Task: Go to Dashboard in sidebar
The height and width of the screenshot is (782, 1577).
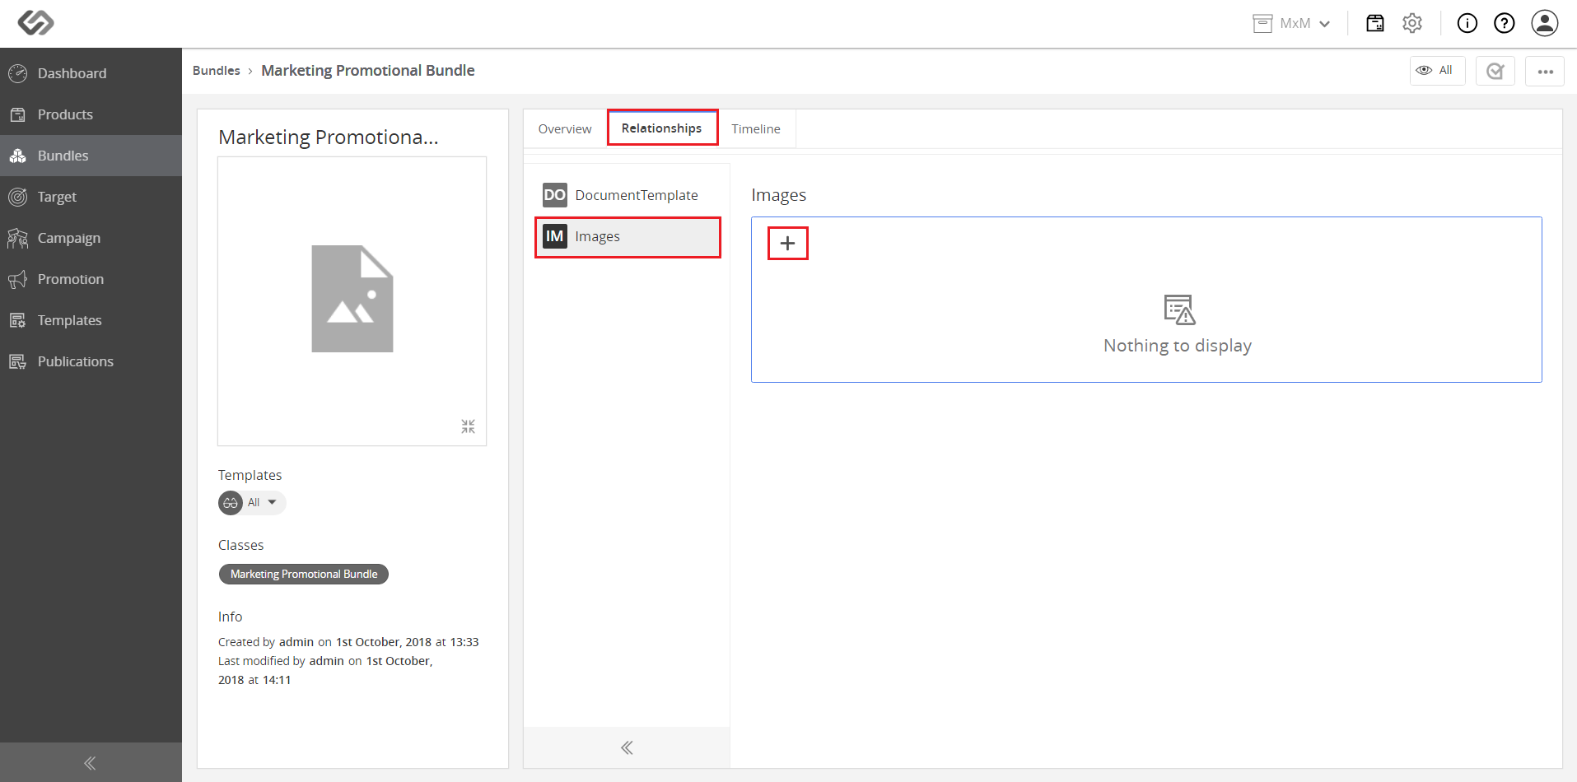Action: (91, 73)
